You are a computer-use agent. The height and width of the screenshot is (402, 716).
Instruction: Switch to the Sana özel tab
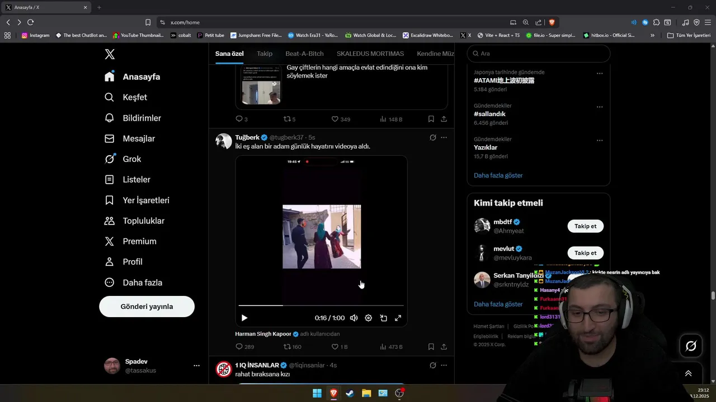click(x=229, y=54)
